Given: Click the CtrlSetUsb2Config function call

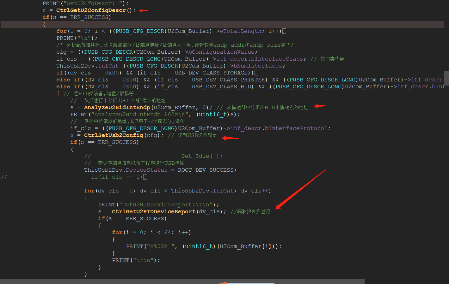Looking at the screenshot, I should point(114,135).
